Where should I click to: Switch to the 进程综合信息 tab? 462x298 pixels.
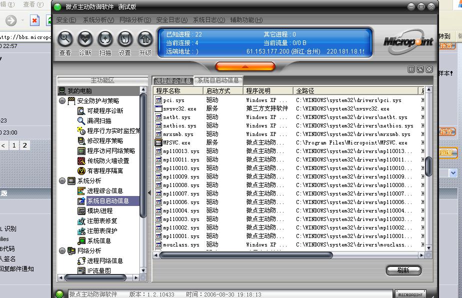(x=173, y=81)
